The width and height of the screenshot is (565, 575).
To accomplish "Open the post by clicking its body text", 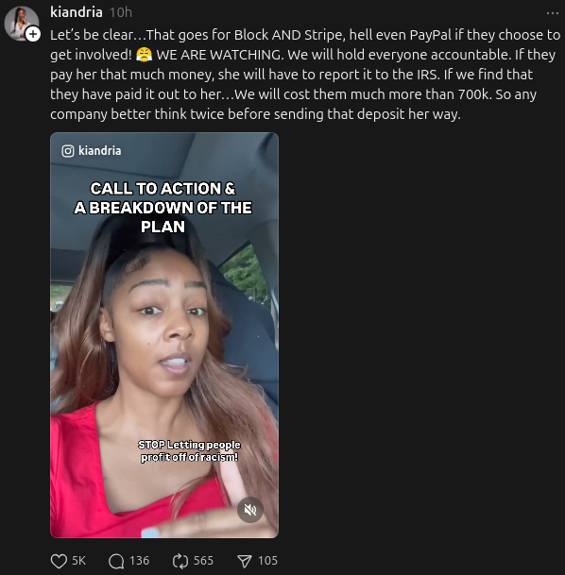I will point(305,75).
